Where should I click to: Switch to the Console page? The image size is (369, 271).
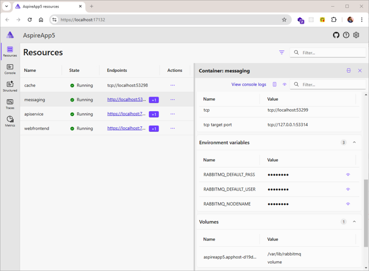click(x=10, y=69)
